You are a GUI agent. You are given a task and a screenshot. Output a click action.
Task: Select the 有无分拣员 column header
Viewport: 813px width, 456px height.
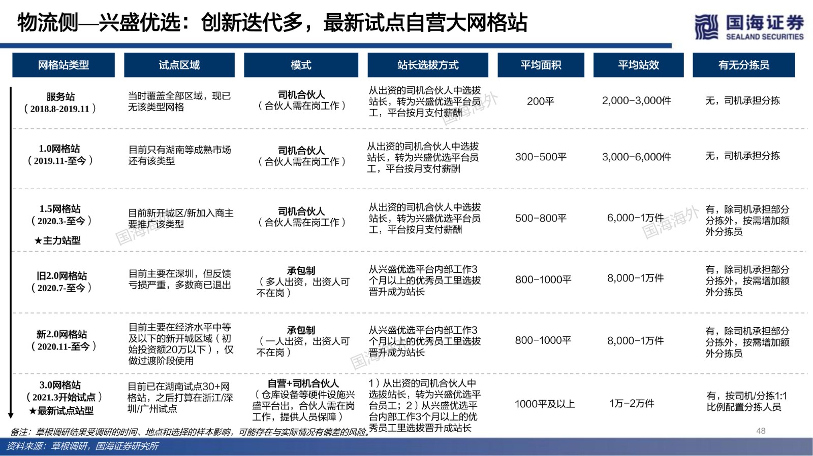[x=744, y=65]
